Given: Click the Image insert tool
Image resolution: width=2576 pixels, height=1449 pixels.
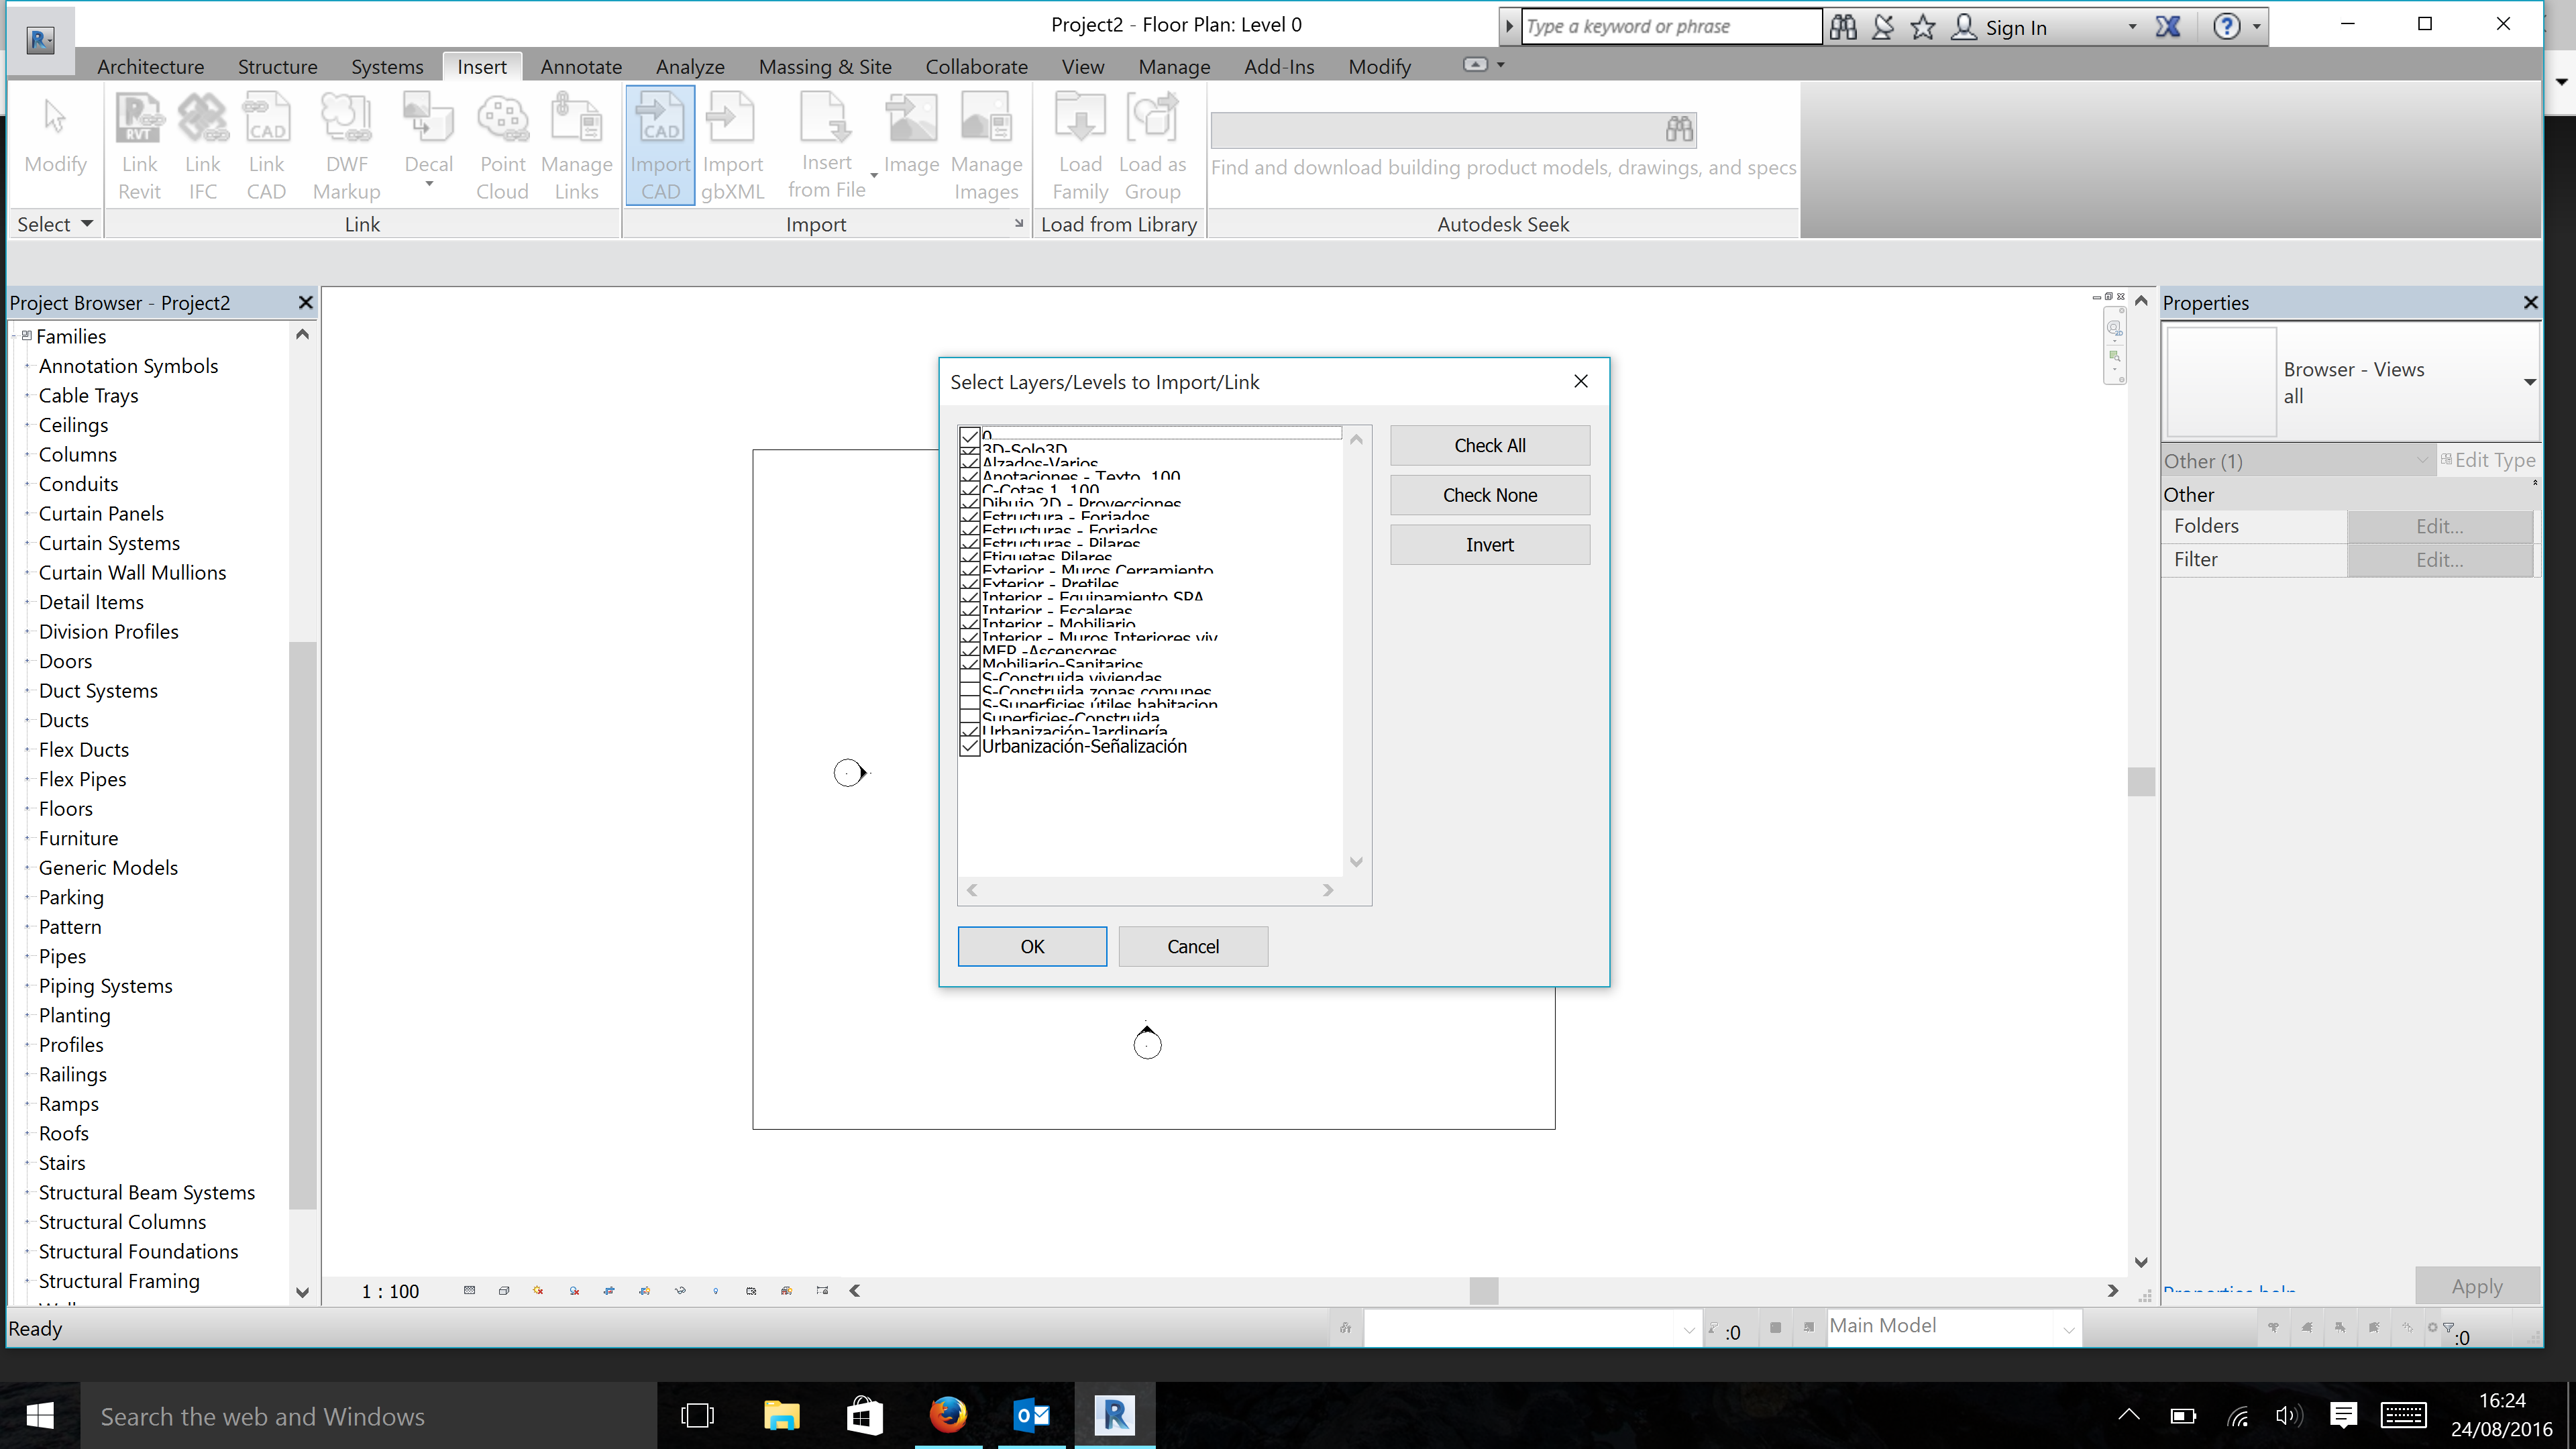Looking at the screenshot, I should 911,135.
